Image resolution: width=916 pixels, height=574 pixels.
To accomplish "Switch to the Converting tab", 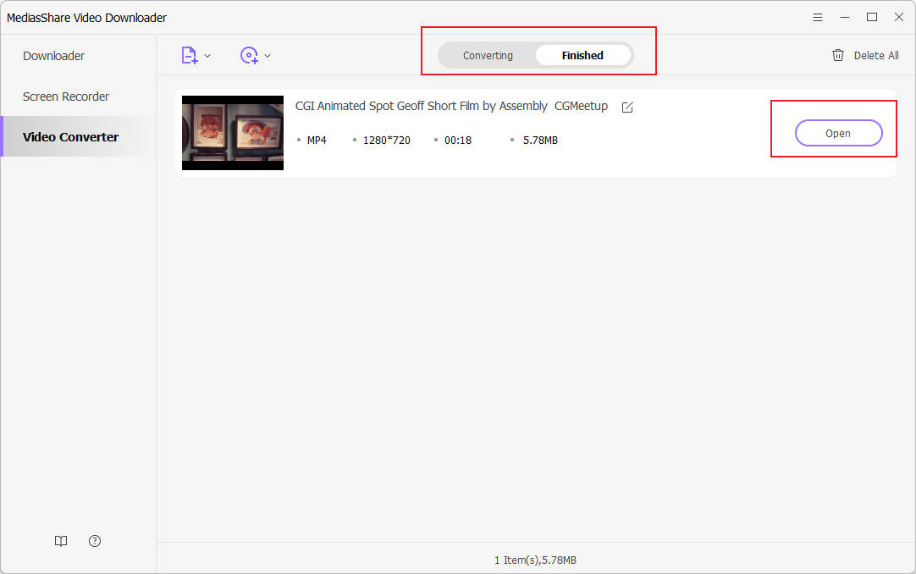I will 488,56.
